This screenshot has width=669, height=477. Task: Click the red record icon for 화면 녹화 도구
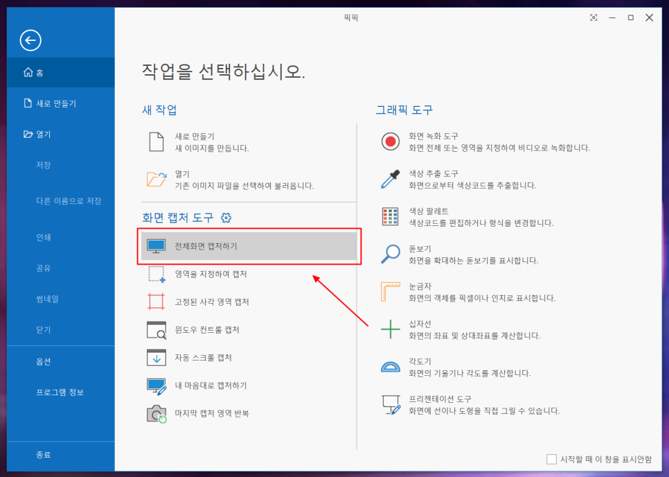(391, 141)
